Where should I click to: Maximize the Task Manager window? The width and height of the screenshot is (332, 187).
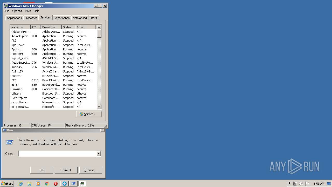[x=100, y=6]
